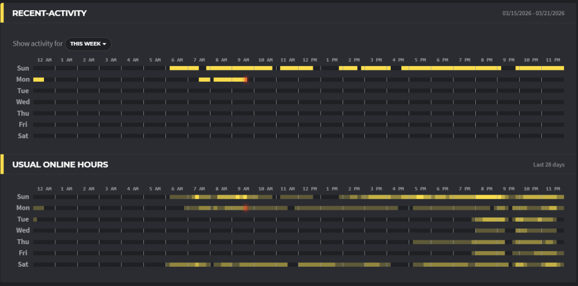Click Monday's short 7 AM yellow segment in Recent-Activity
Viewport: 578px width, 286px height.
point(204,80)
